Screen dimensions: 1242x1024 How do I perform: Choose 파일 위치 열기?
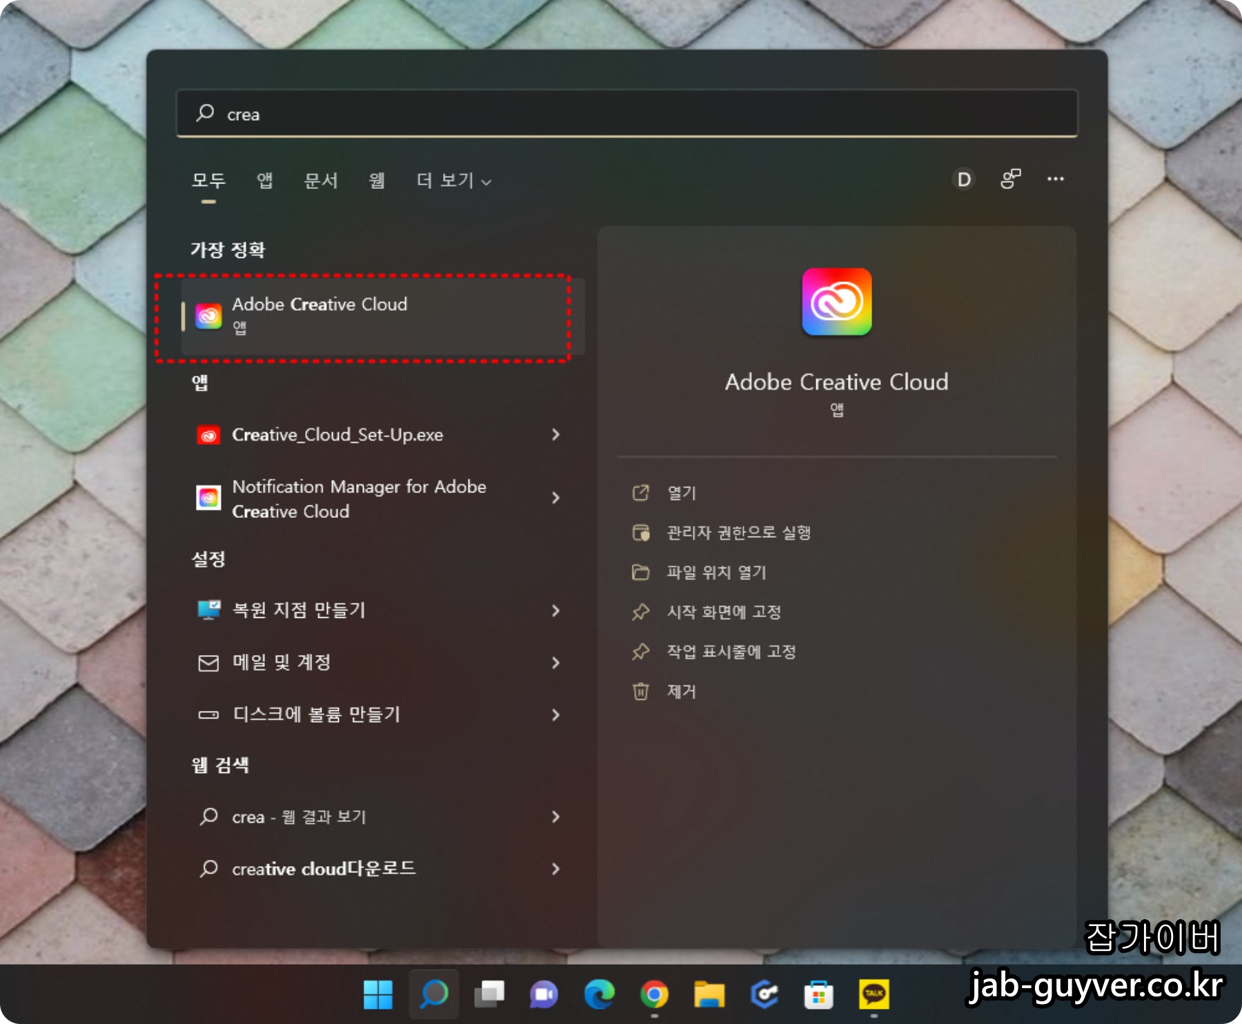(717, 572)
